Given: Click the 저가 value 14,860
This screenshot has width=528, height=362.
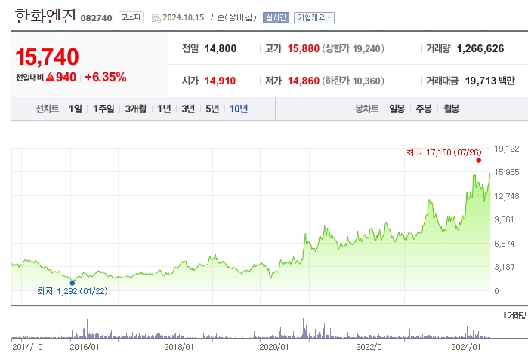Looking at the screenshot, I should pos(303,81).
